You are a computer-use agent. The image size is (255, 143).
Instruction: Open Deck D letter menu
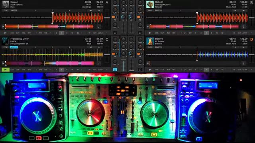pos(251,39)
